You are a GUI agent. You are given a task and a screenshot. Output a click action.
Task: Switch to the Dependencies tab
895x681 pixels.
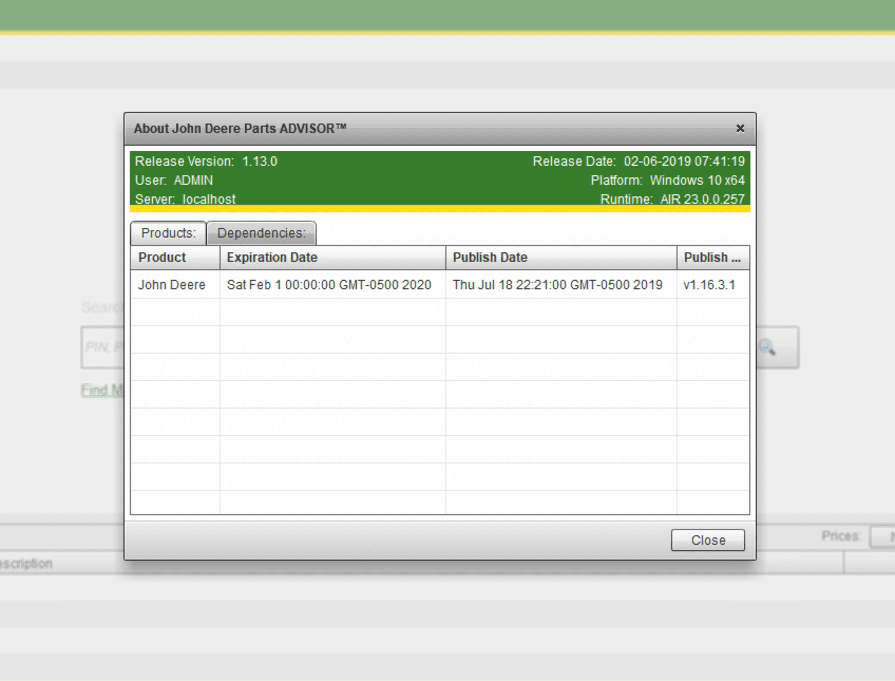[x=261, y=233]
